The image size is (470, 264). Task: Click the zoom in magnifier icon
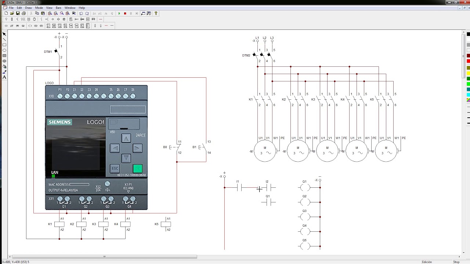[50, 13]
